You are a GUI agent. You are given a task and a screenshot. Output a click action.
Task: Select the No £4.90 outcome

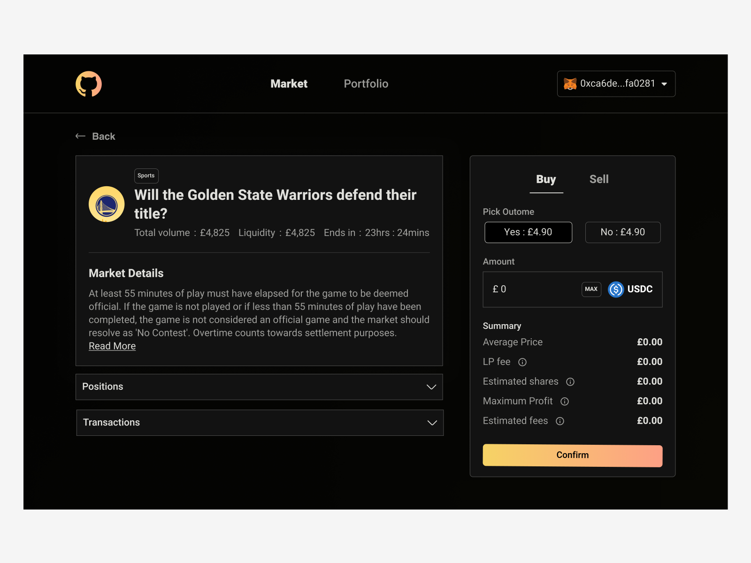(623, 232)
